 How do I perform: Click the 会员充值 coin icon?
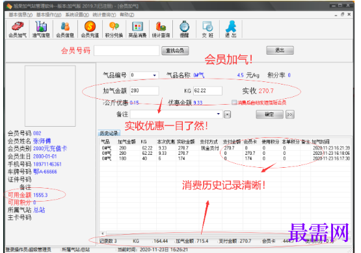90,29
